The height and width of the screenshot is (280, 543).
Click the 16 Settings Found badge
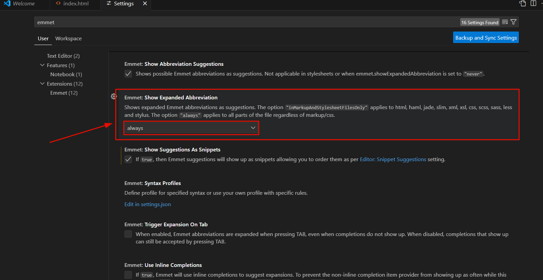tap(480, 22)
